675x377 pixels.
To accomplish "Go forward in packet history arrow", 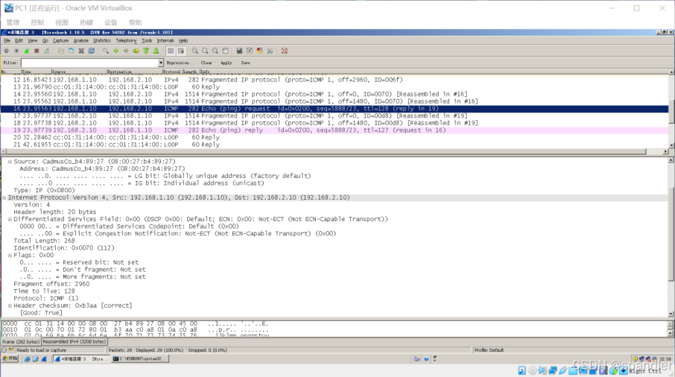I will click(126, 51).
